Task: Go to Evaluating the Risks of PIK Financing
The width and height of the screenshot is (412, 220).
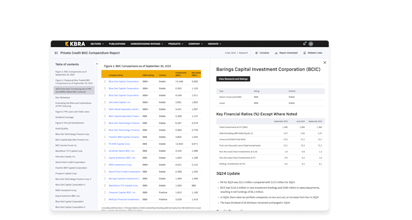Action: click(x=73, y=105)
